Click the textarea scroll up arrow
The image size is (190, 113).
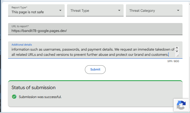pyautogui.click(x=177, y=48)
